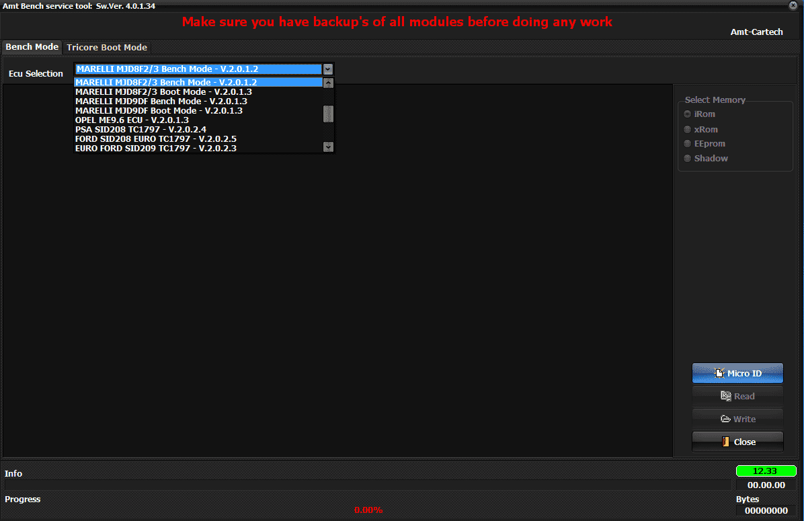Select FORD SID208 EURO TC1797 option
The image size is (804, 521).
[x=155, y=138]
